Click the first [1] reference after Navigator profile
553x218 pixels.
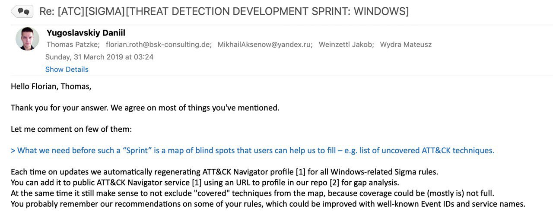coord(300,172)
